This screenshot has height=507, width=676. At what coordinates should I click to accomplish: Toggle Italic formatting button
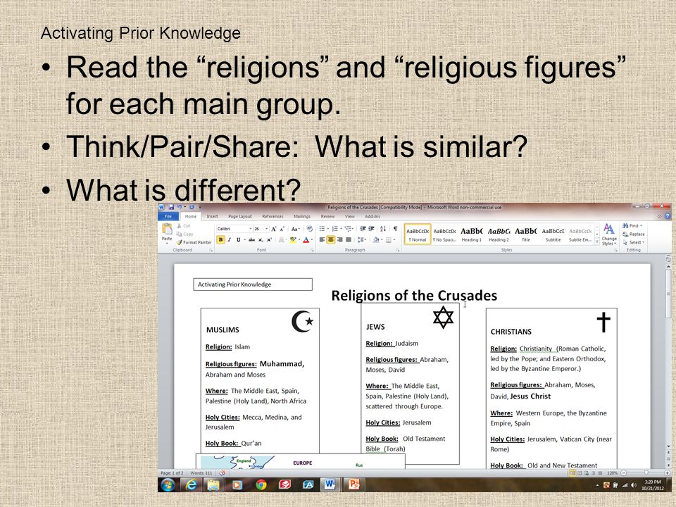pos(230,239)
